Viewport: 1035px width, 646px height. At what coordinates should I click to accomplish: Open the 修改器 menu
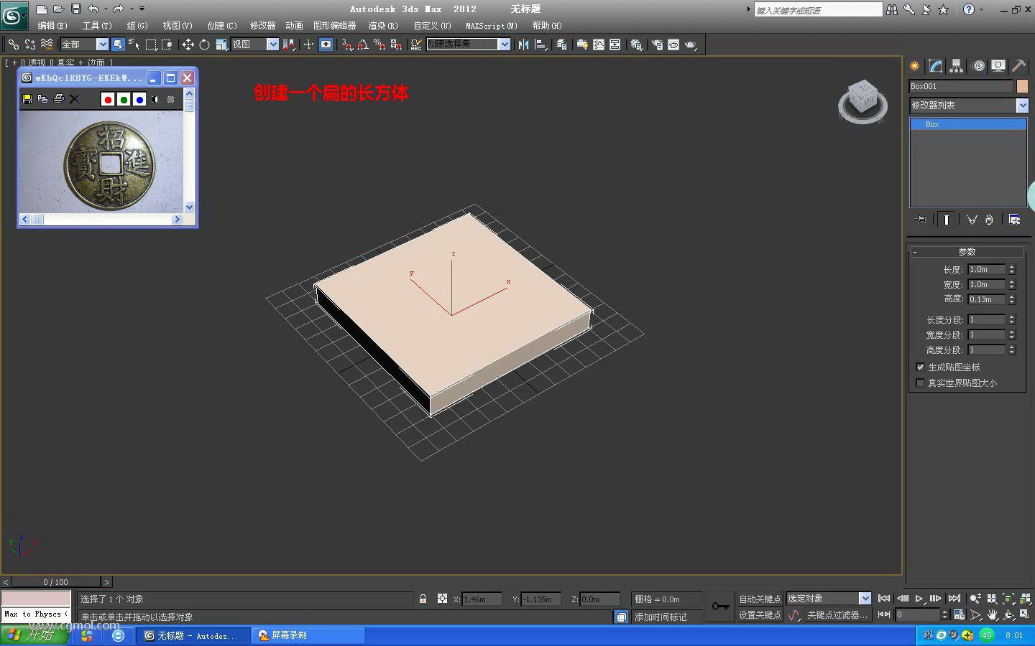click(x=262, y=26)
